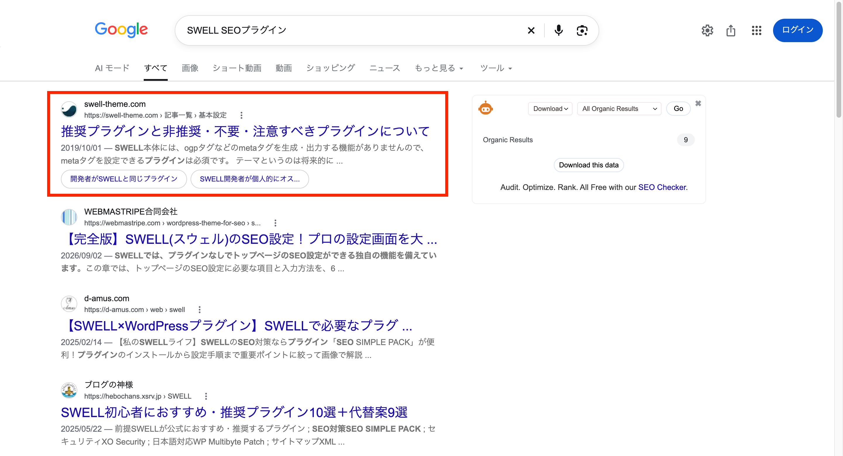Click SWELL開発者が個人的にオス... chip
Viewport: 843px width, 456px height.
click(250, 179)
